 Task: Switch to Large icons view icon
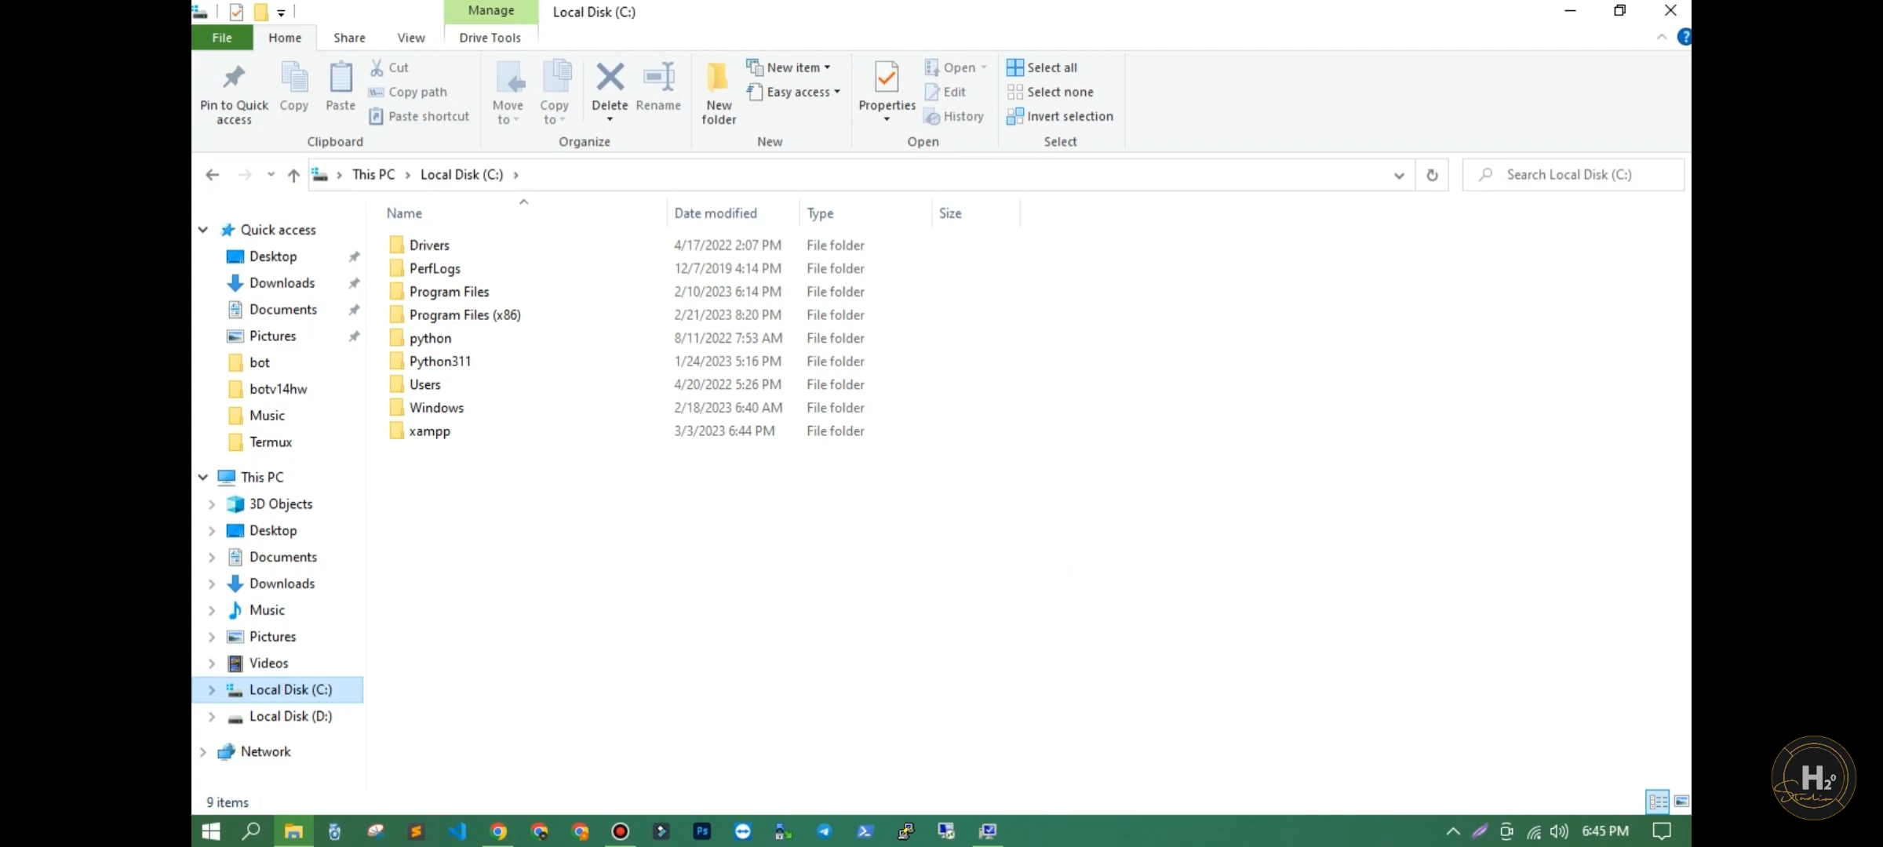pos(1681,802)
